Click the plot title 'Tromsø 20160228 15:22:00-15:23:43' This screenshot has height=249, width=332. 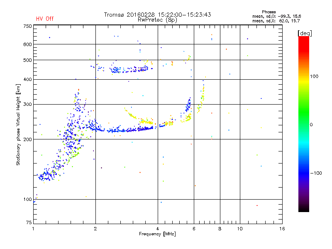(157, 15)
